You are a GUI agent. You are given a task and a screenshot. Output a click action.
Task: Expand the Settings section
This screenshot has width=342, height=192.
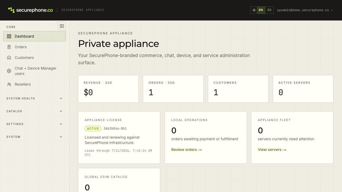(34, 124)
